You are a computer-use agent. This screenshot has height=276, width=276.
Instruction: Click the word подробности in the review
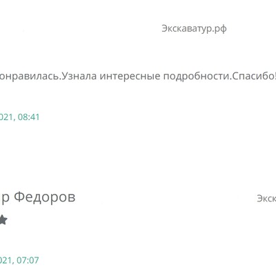click(x=197, y=77)
